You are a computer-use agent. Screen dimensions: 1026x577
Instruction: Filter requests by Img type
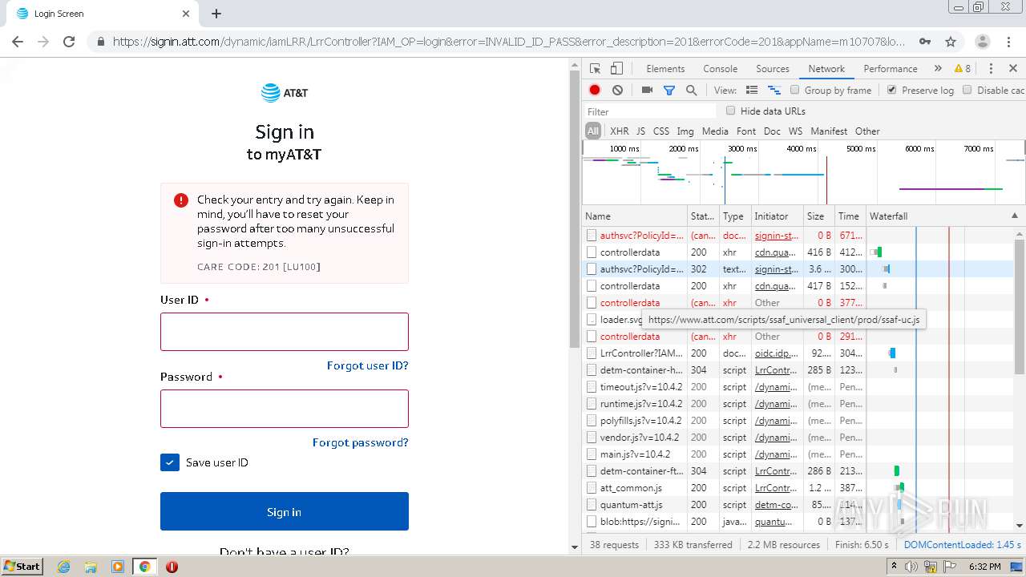pyautogui.click(x=685, y=131)
